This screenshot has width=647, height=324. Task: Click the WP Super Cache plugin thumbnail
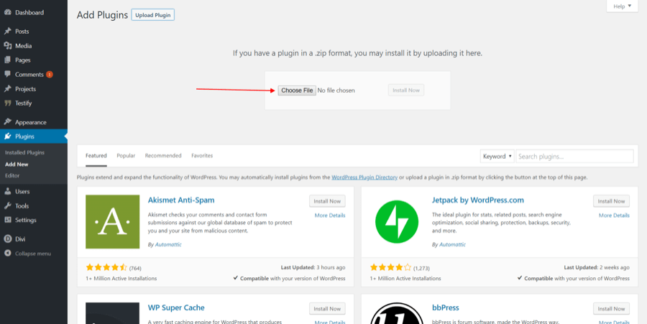point(113,313)
